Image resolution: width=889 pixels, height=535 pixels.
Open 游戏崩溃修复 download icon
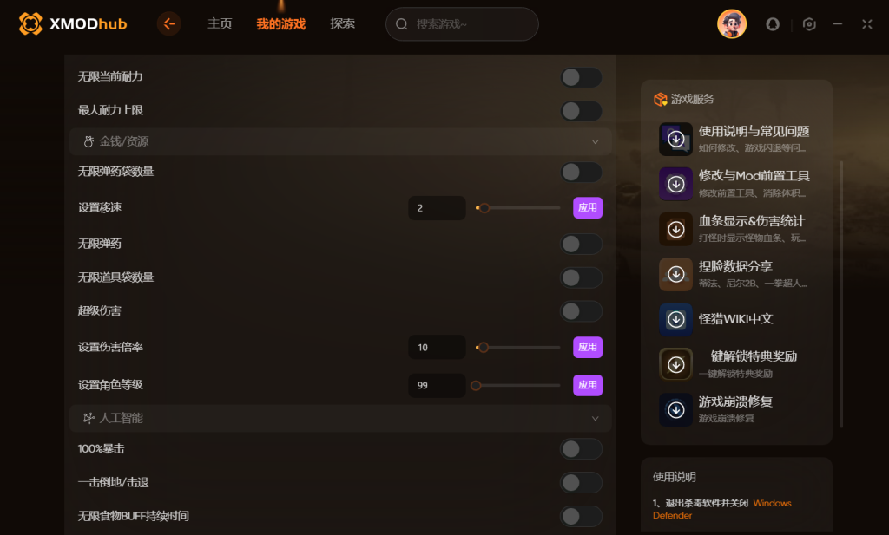(675, 410)
